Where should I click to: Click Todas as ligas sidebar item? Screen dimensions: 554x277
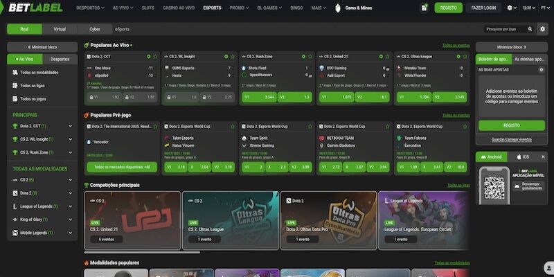42,85
